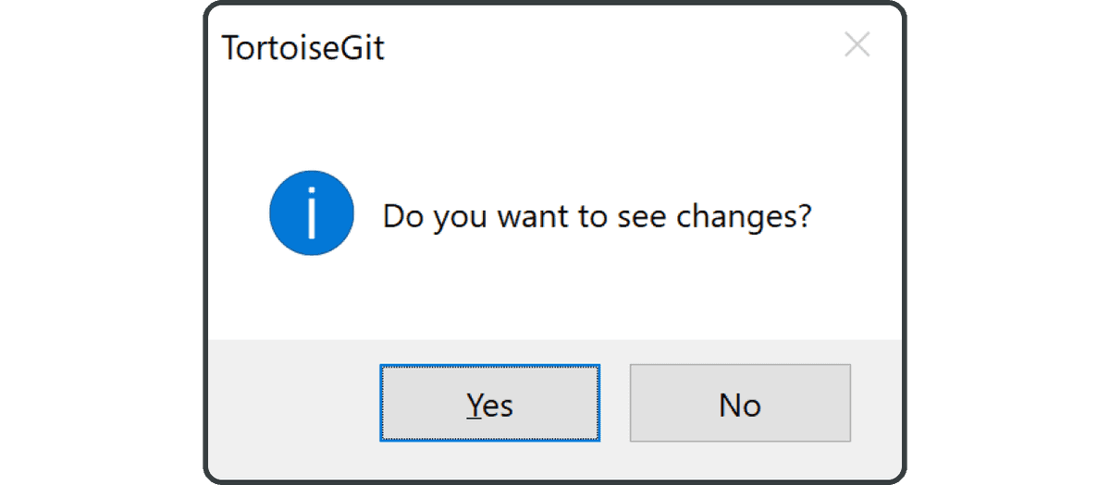This screenshot has width=1110, height=485.
Task: Hit the gray No button
Action: coord(740,404)
